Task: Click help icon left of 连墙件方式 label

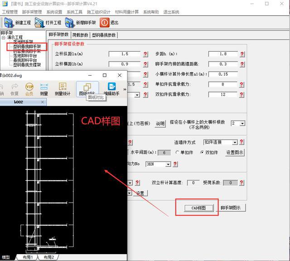Action: [x=130, y=142]
